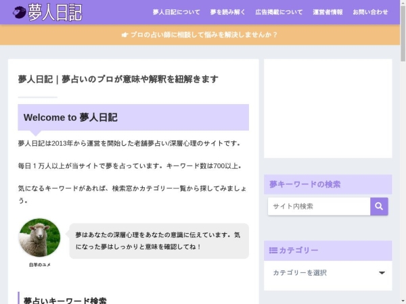Click the list icon beside カテゴリー heading

273,251
